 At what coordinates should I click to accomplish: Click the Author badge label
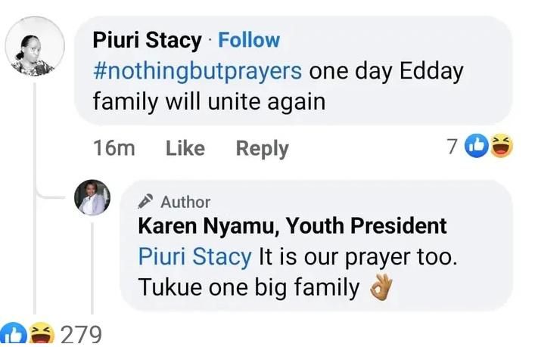point(185,202)
